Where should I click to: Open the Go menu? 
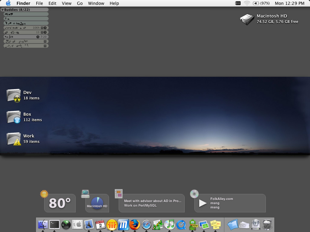[x=80, y=3]
